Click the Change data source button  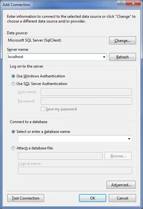point(122,41)
